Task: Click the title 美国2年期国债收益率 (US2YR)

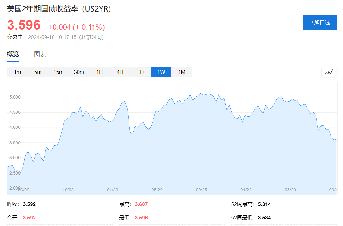Action: pyautogui.click(x=59, y=9)
